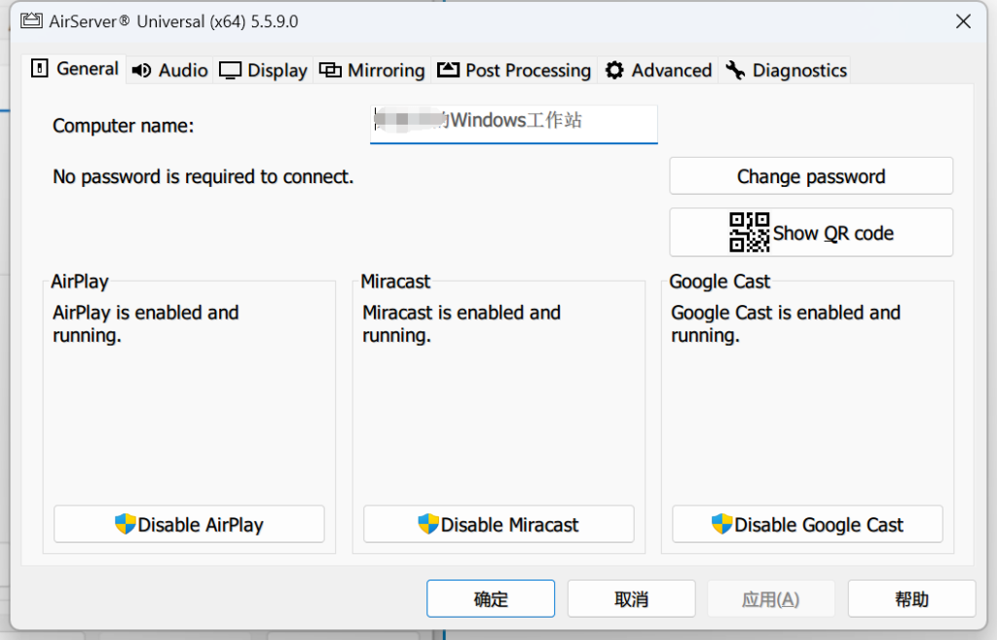Close the AirServer settings window
Screen dimensions: 997x640
point(963,21)
